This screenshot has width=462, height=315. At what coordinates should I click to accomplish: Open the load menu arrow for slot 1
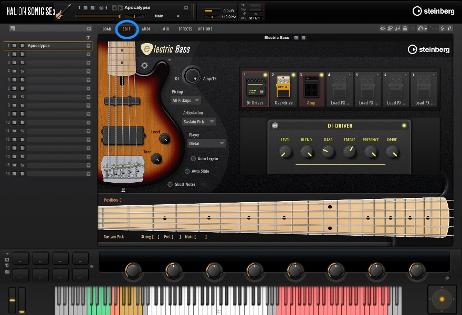tap(88, 46)
